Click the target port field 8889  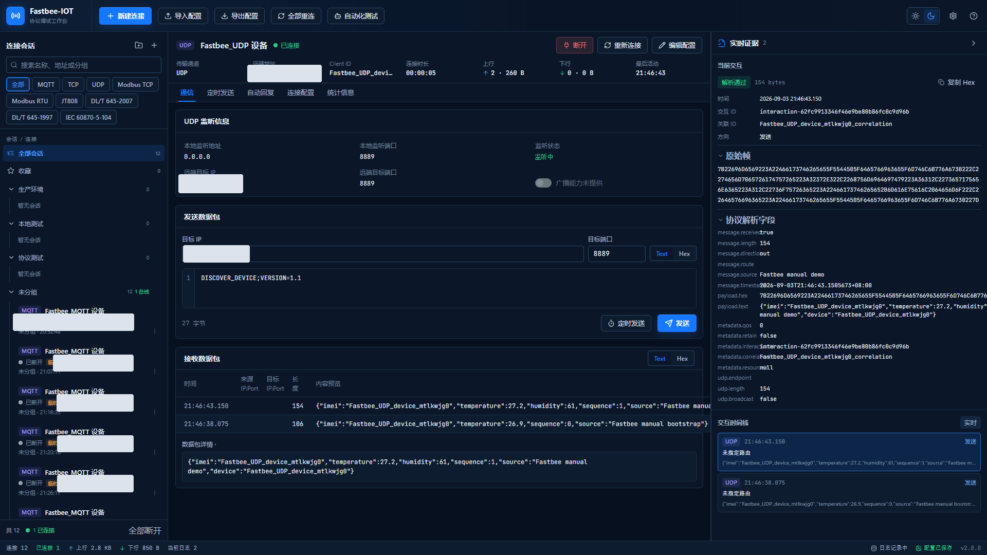(x=616, y=254)
